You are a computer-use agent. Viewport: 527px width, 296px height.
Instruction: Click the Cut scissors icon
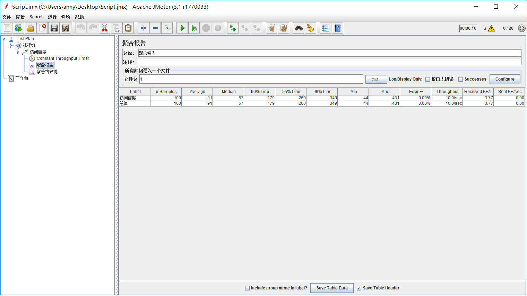(104, 28)
